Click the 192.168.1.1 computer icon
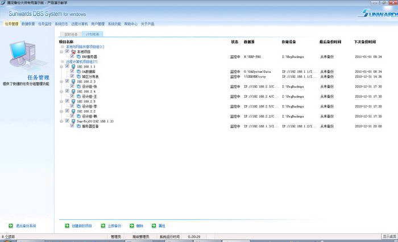The image size is (398, 242). pos(73,66)
